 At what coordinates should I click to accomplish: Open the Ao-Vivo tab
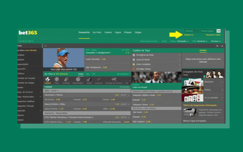97,33
